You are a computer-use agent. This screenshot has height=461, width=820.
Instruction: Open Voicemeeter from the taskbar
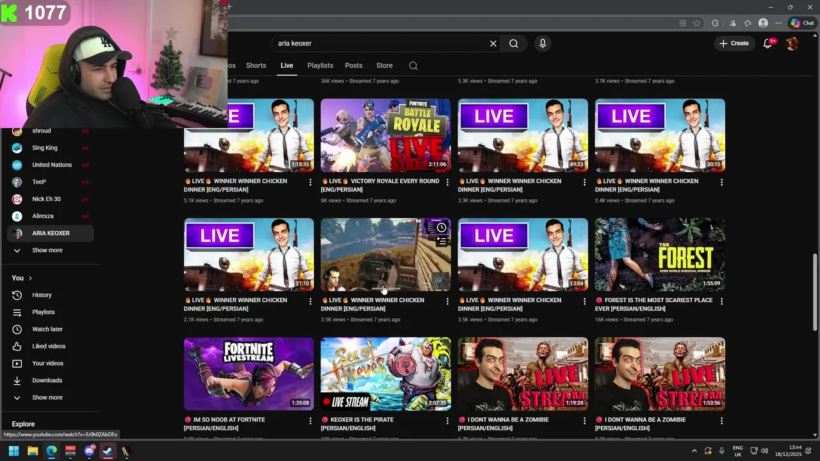click(x=70, y=451)
